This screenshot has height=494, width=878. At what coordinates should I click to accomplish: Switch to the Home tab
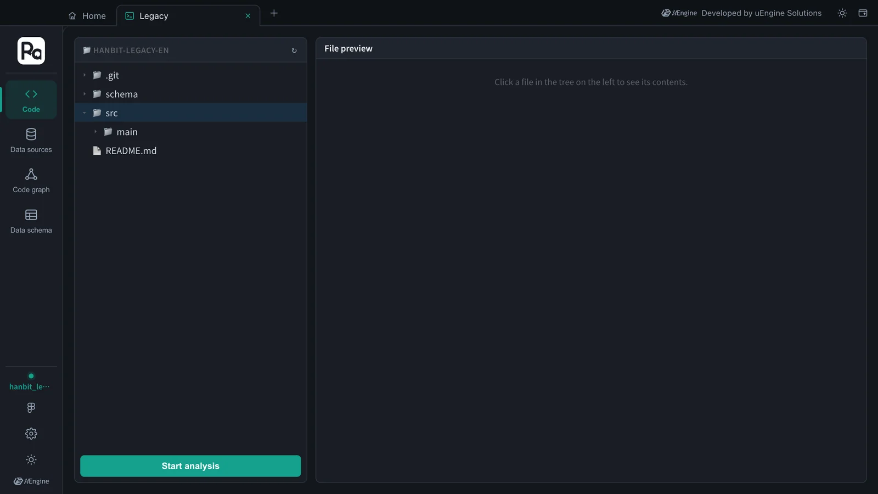[x=87, y=16]
